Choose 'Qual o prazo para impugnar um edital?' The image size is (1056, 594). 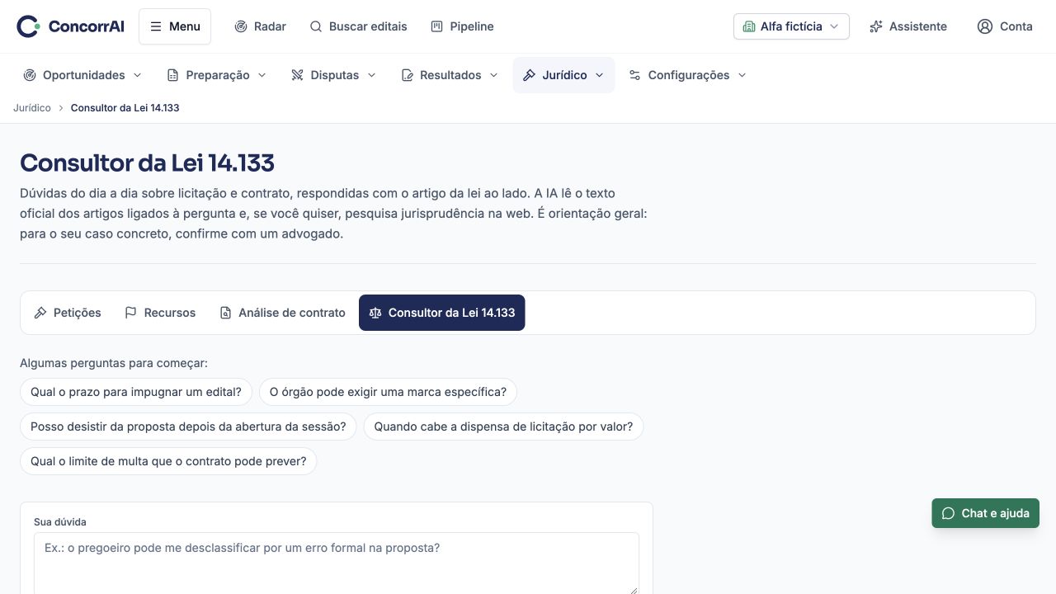coord(136,392)
